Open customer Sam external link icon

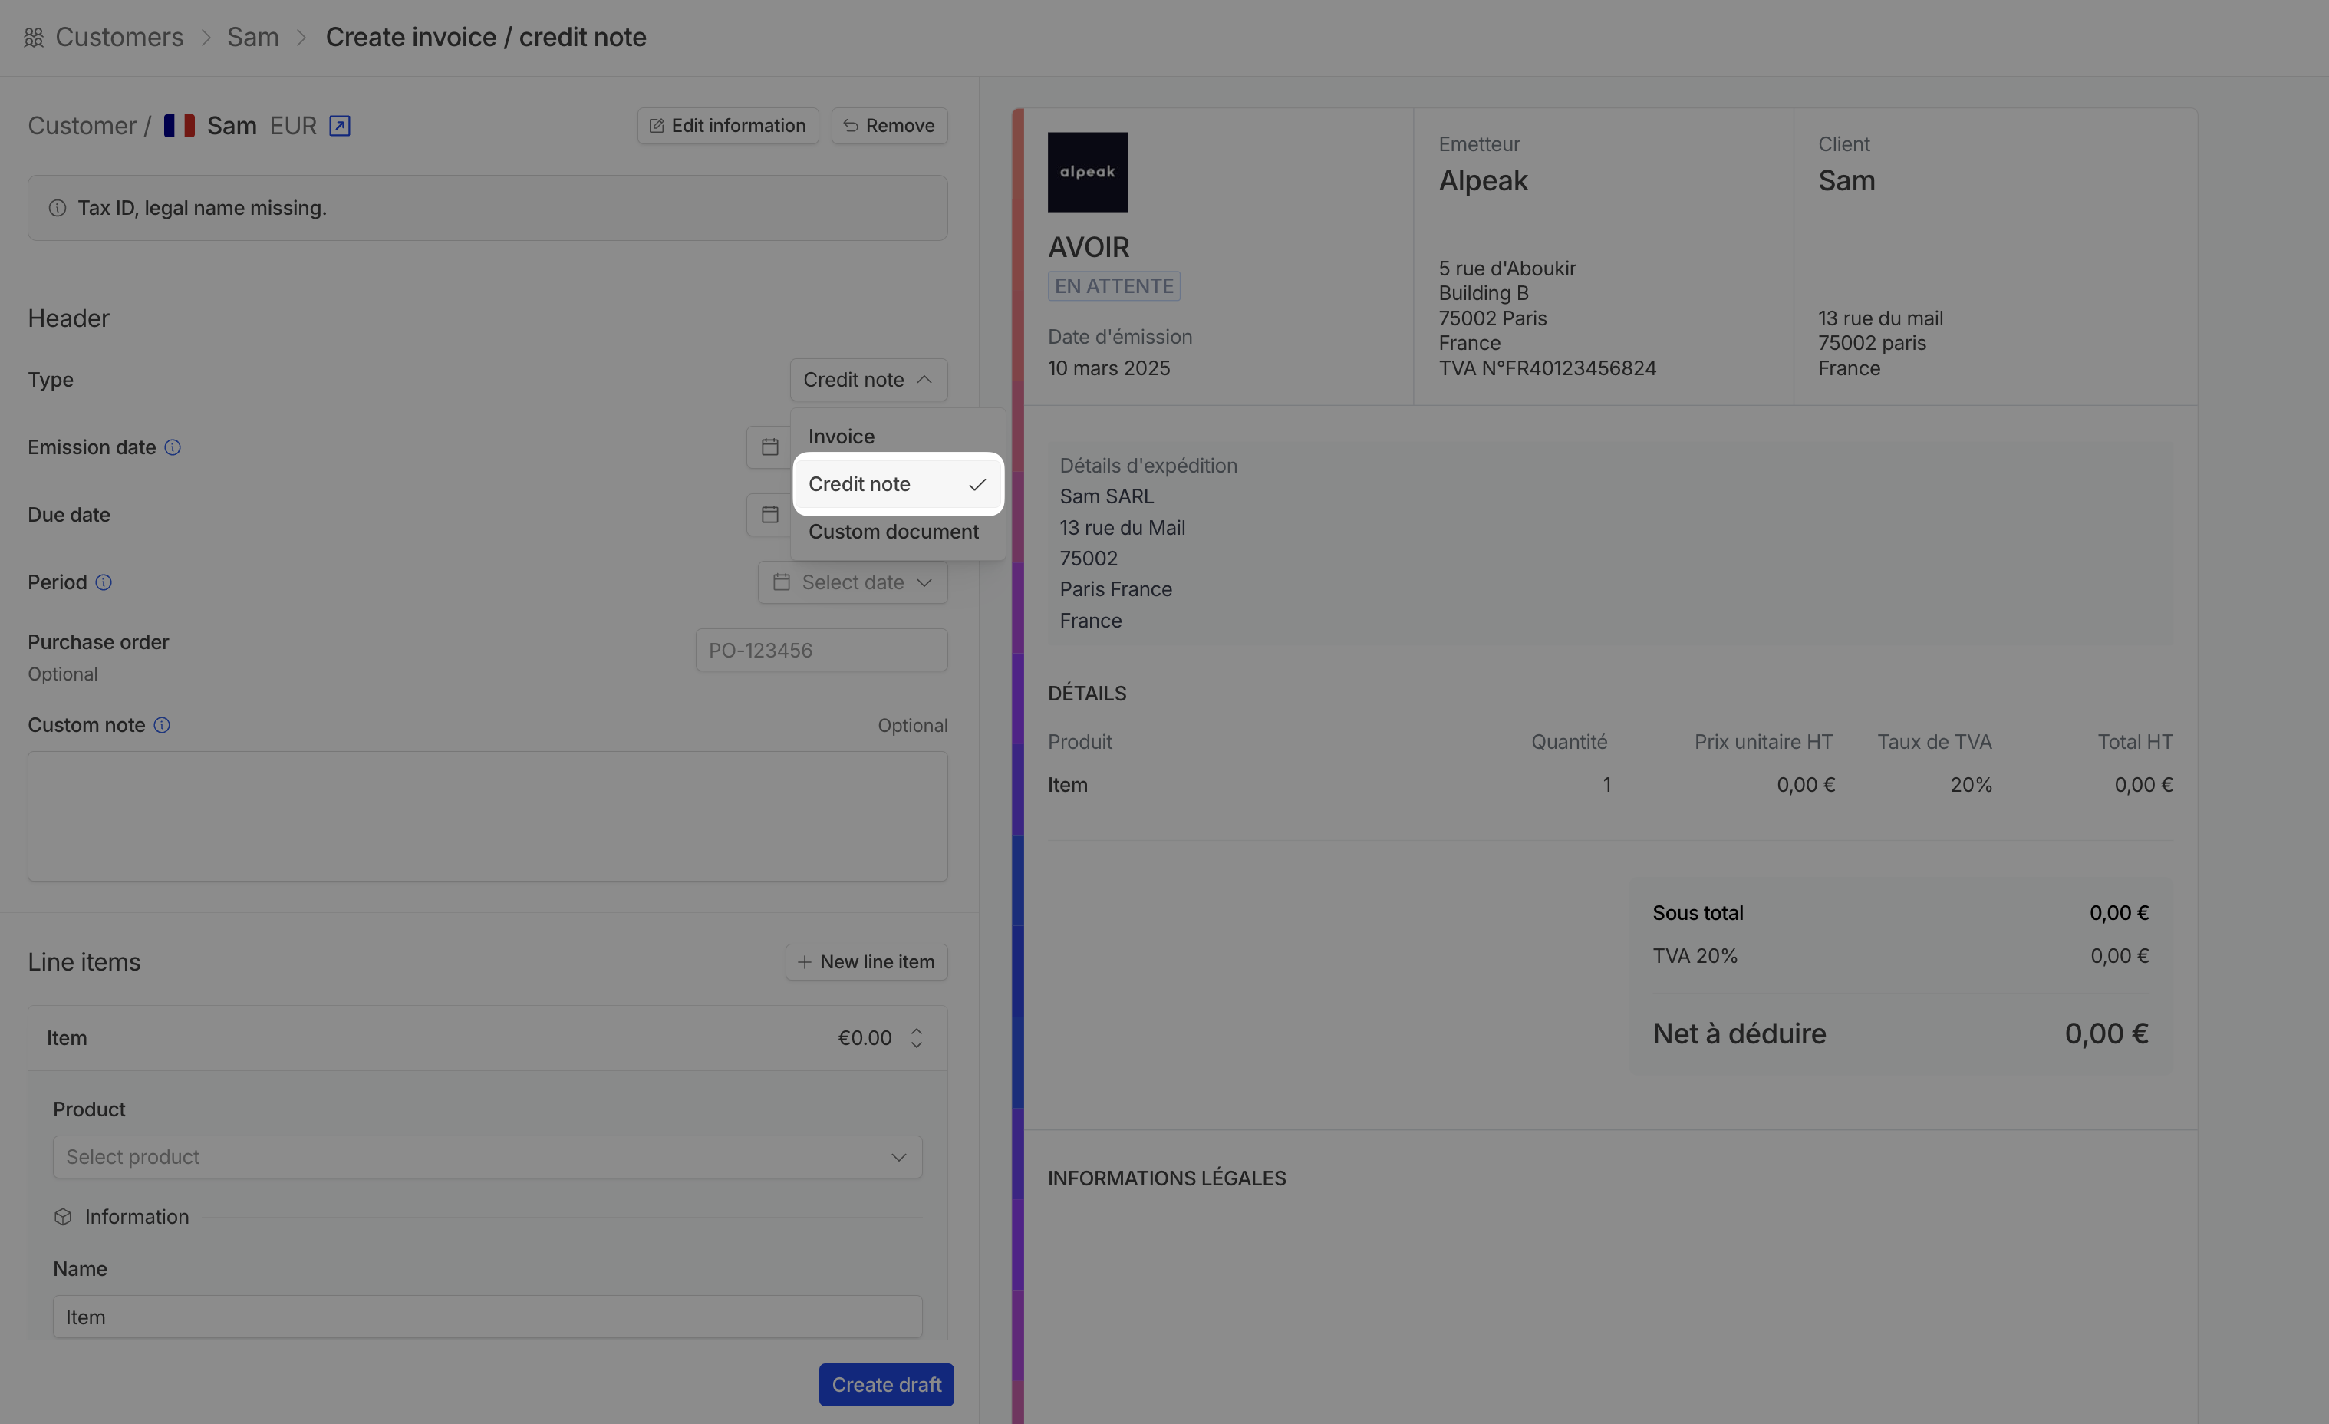(339, 126)
